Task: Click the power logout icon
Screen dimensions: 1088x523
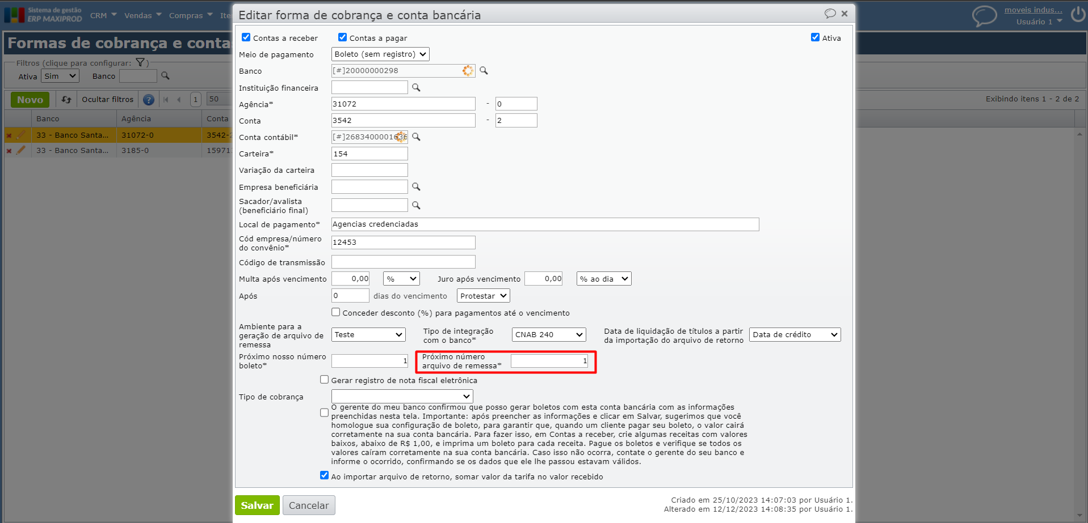Action: (x=1078, y=14)
